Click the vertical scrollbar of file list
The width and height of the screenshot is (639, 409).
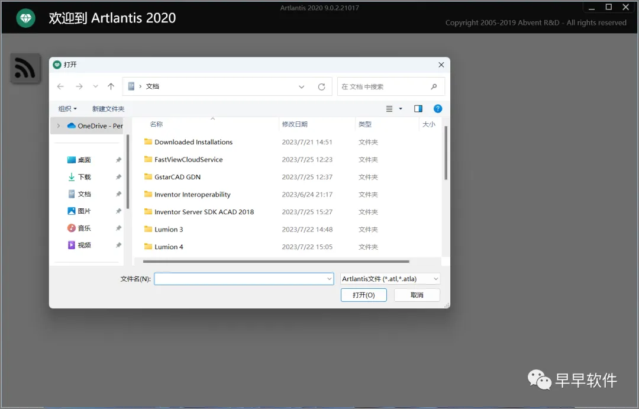(x=446, y=153)
